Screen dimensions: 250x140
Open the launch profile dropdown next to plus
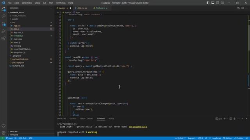point(227,119)
